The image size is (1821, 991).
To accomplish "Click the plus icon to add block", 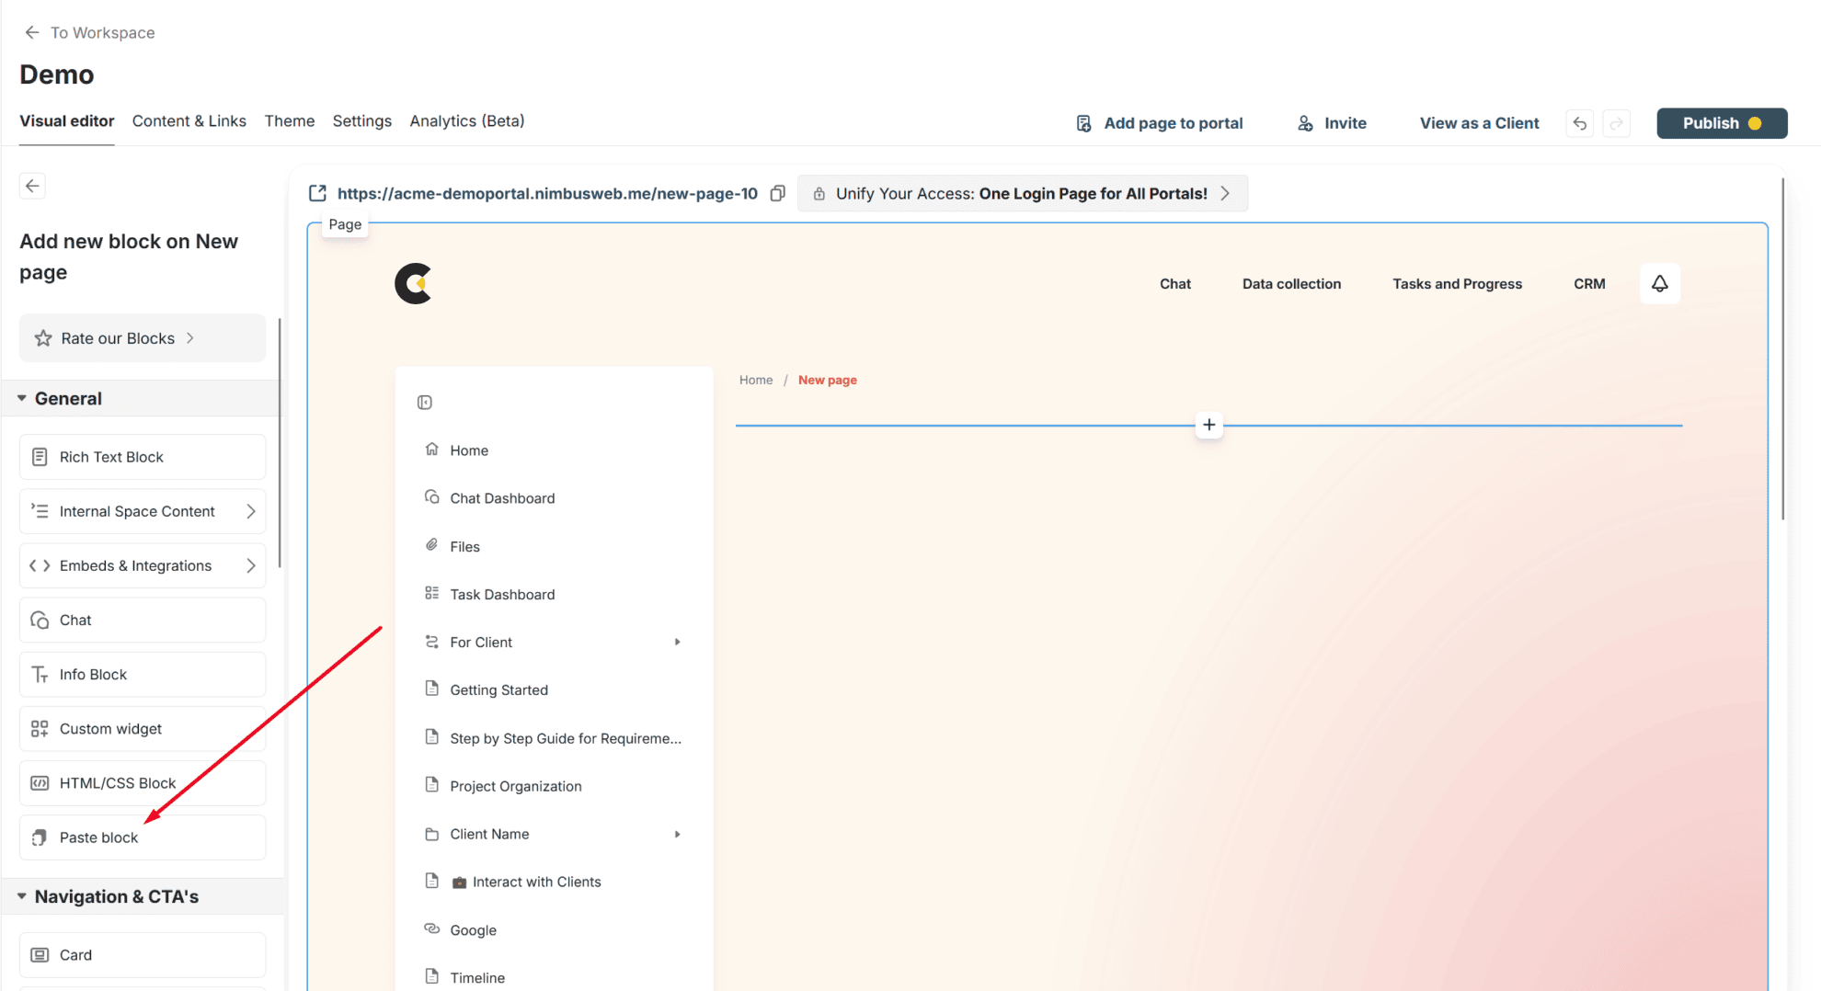I will 1208,425.
